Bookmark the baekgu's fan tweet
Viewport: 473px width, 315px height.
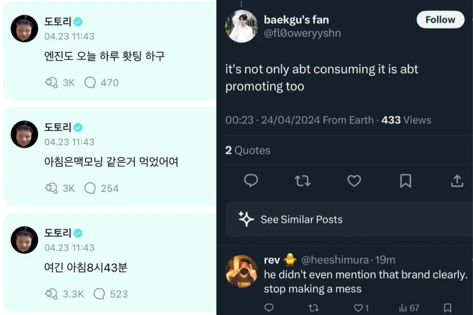(406, 181)
